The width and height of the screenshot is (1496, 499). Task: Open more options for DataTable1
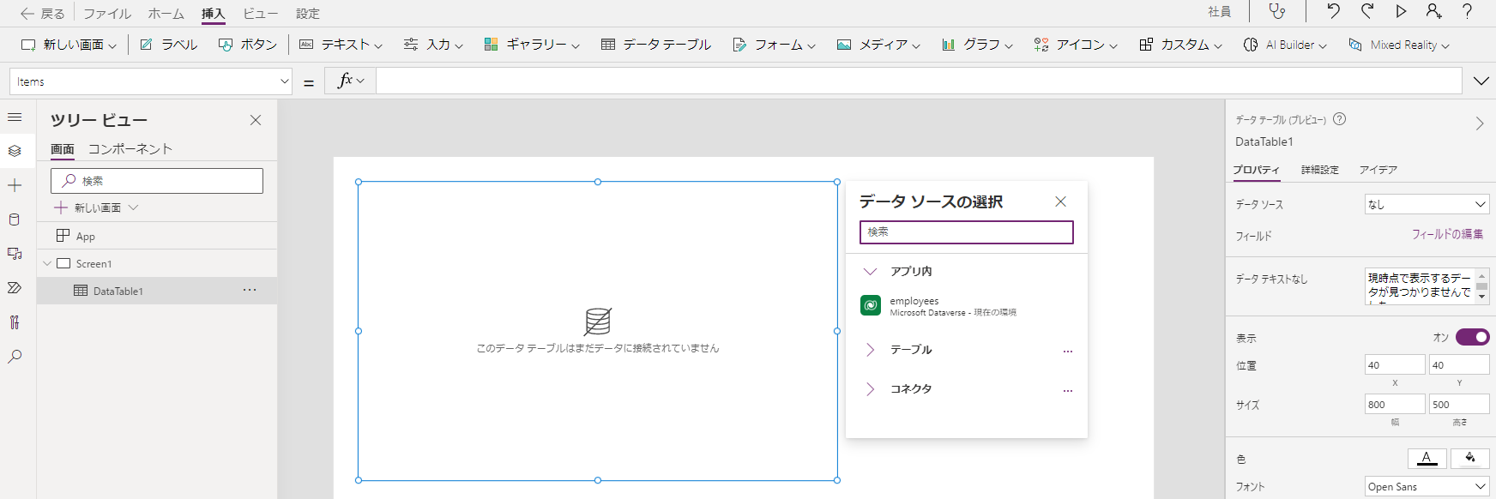(x=250, y=290)
